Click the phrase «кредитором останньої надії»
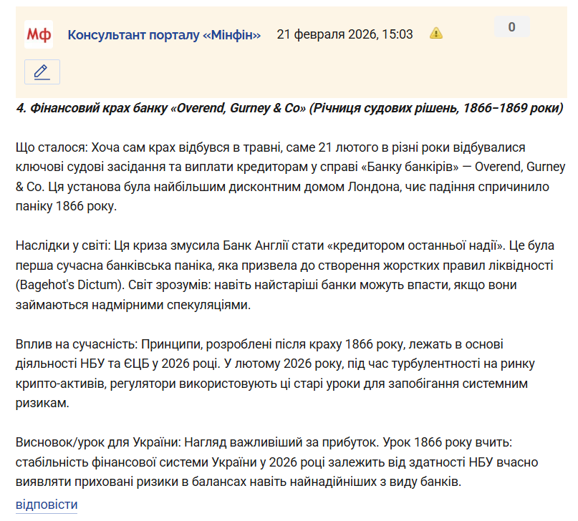This screenshot has height=521, width=578. click(x=415, y=245)
